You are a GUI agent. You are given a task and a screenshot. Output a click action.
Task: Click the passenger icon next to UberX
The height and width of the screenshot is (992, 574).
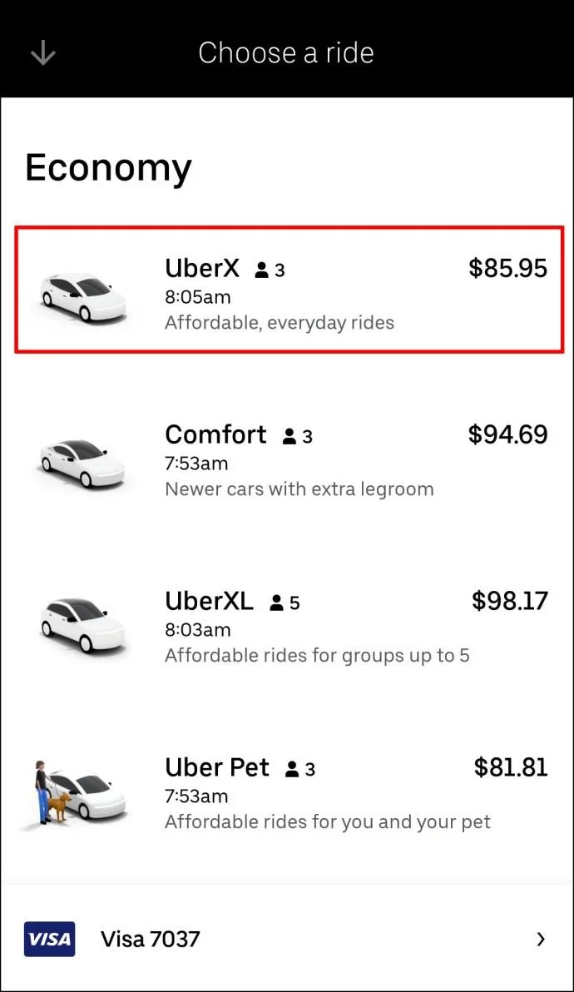point(260,269)
